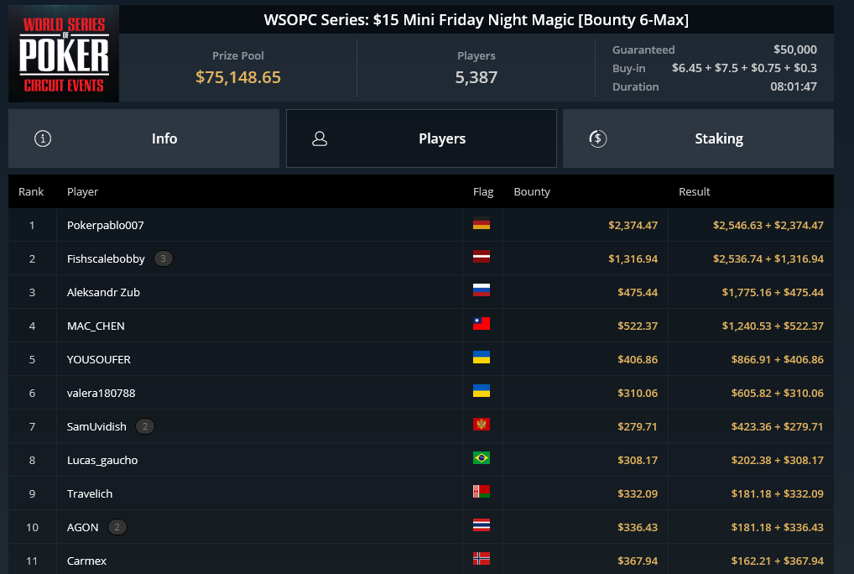854x574 pixels.
Task: Click the Taiwan flag for MAC_CHEN
Action: (482, 324)
